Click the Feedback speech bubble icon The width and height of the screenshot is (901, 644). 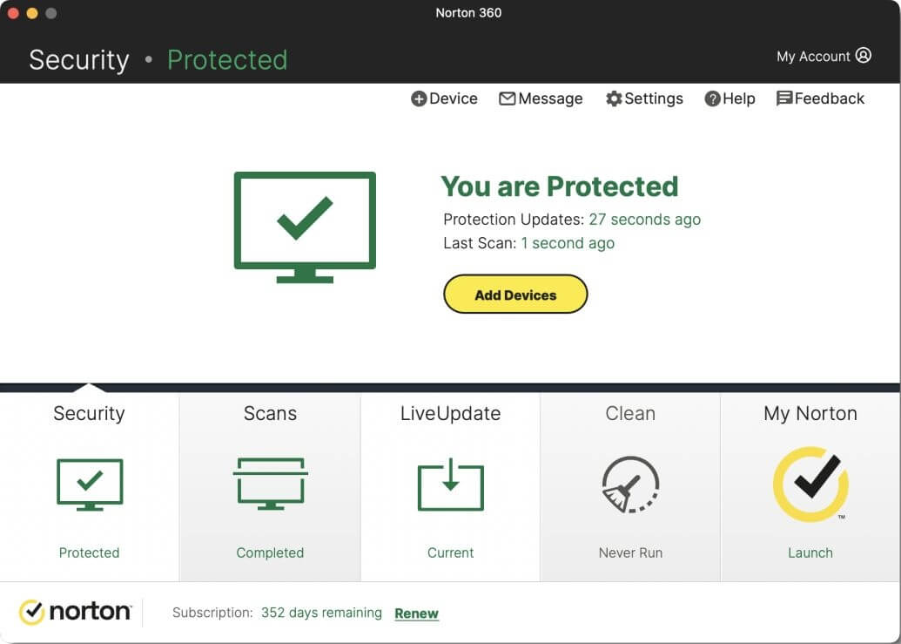click(x=784, y=98)
